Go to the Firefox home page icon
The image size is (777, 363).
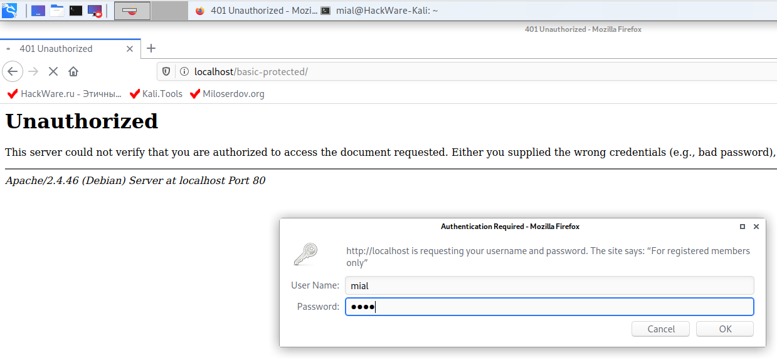click(x=73, y=71)
